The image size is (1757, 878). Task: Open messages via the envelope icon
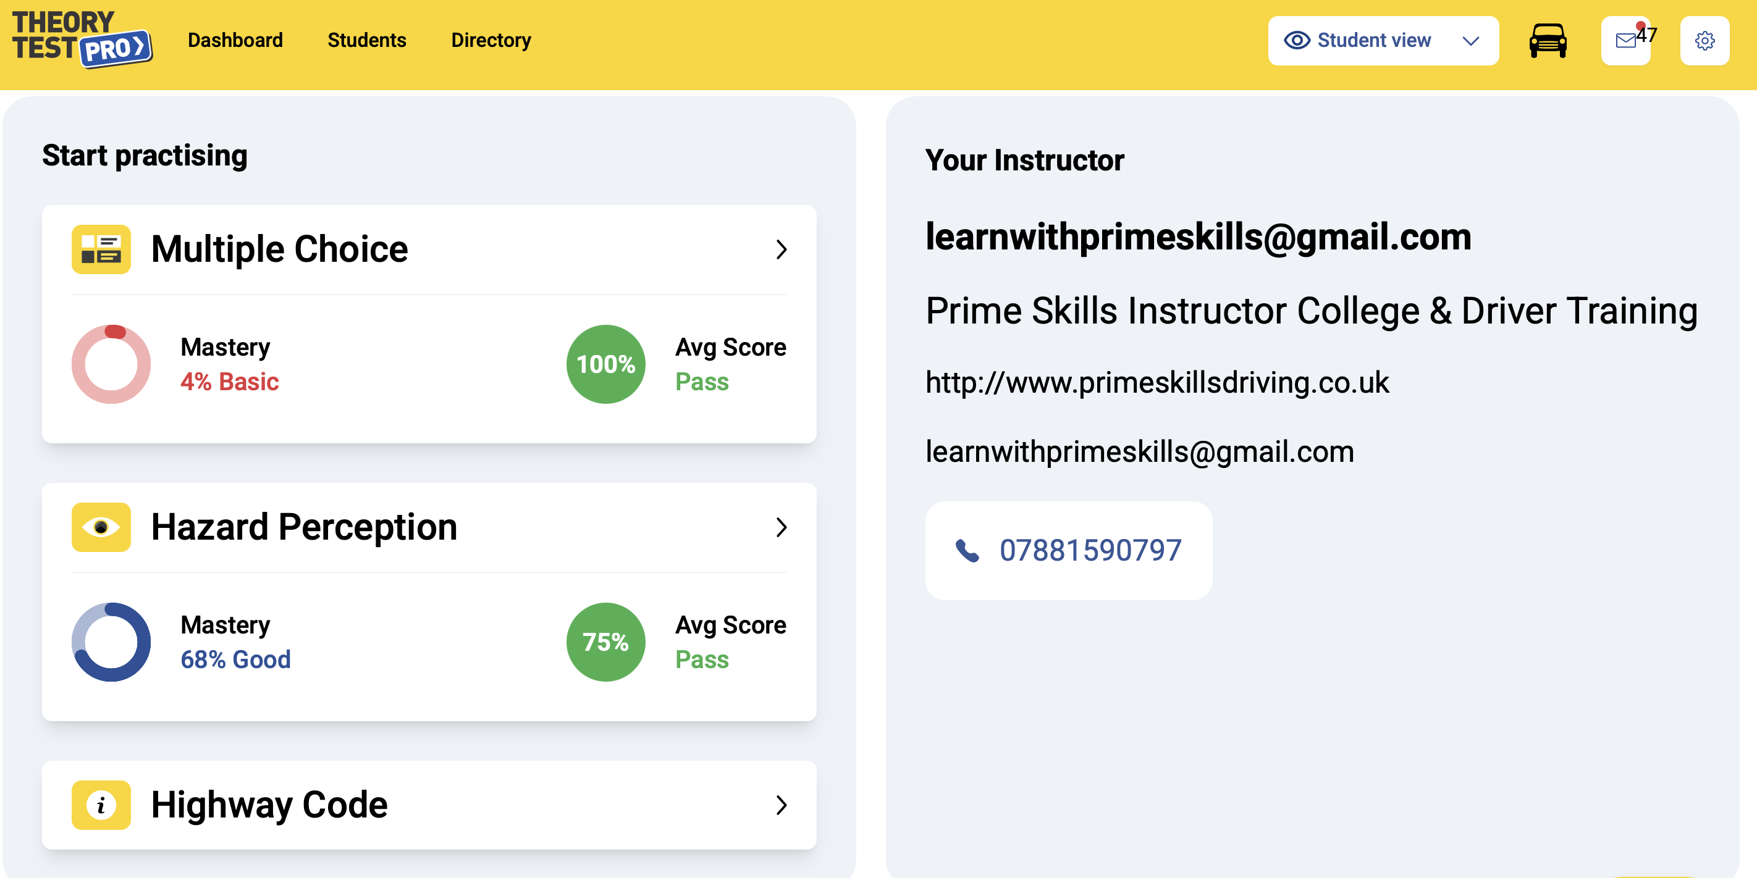point(1625,40)
